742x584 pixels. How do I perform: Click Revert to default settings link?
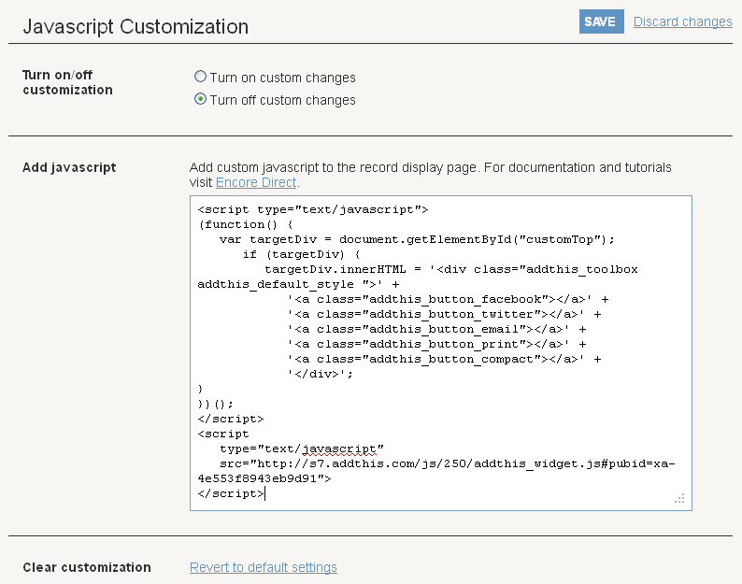pos(264,567)
